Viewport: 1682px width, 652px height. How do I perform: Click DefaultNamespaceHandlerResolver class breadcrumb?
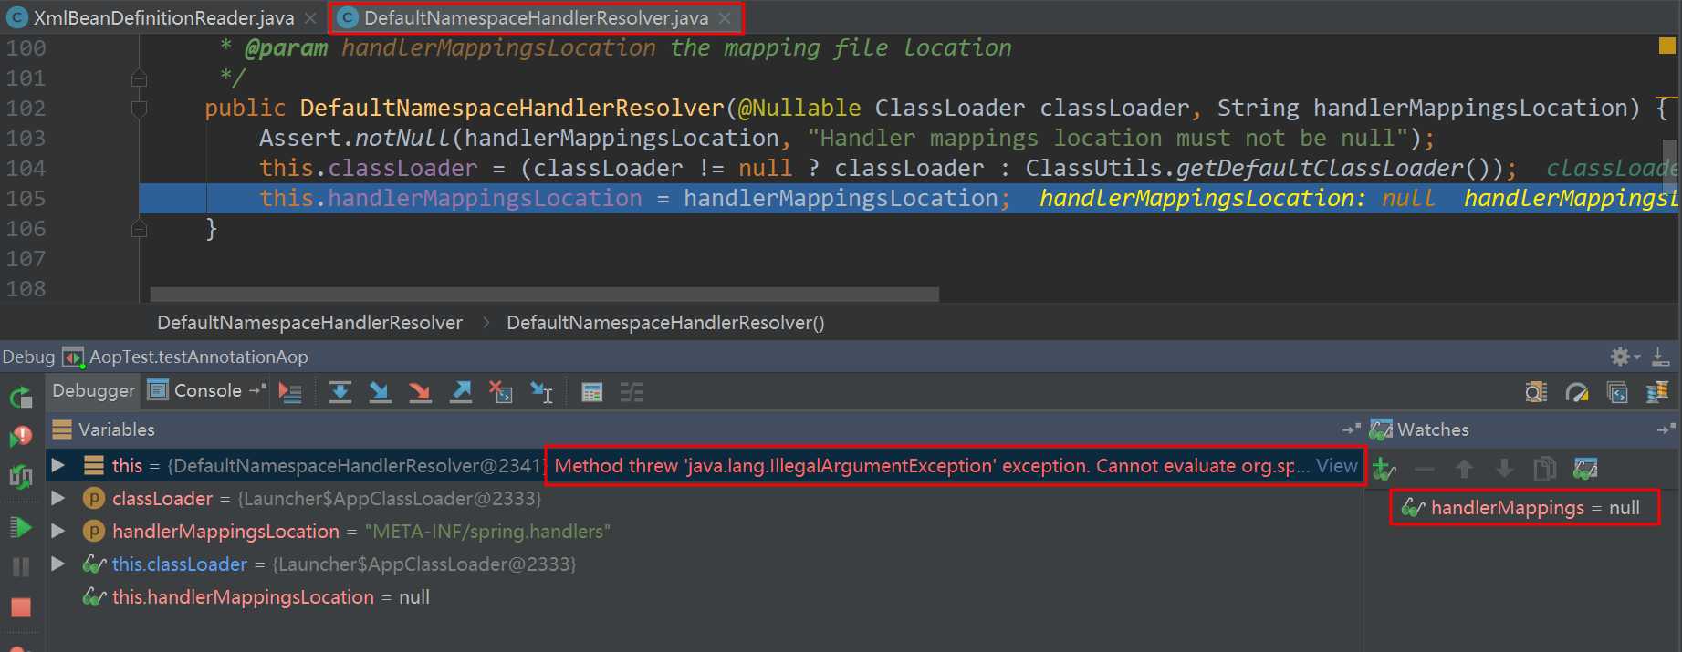pos(309,323)
